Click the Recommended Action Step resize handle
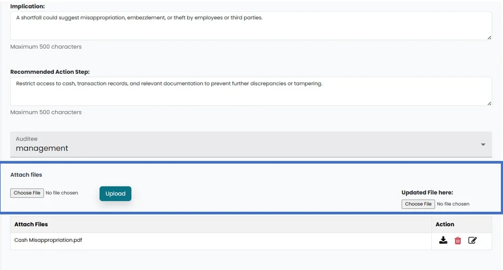This screenshot has width=503, height=270. (x=489, y=103)
